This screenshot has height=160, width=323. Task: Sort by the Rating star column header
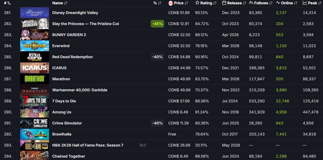click(206, 3)
